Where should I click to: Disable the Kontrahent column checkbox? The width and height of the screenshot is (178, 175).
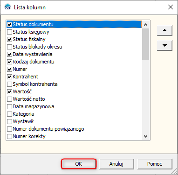9,77
